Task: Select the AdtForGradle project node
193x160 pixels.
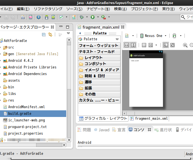Action: tap(15, 41)
